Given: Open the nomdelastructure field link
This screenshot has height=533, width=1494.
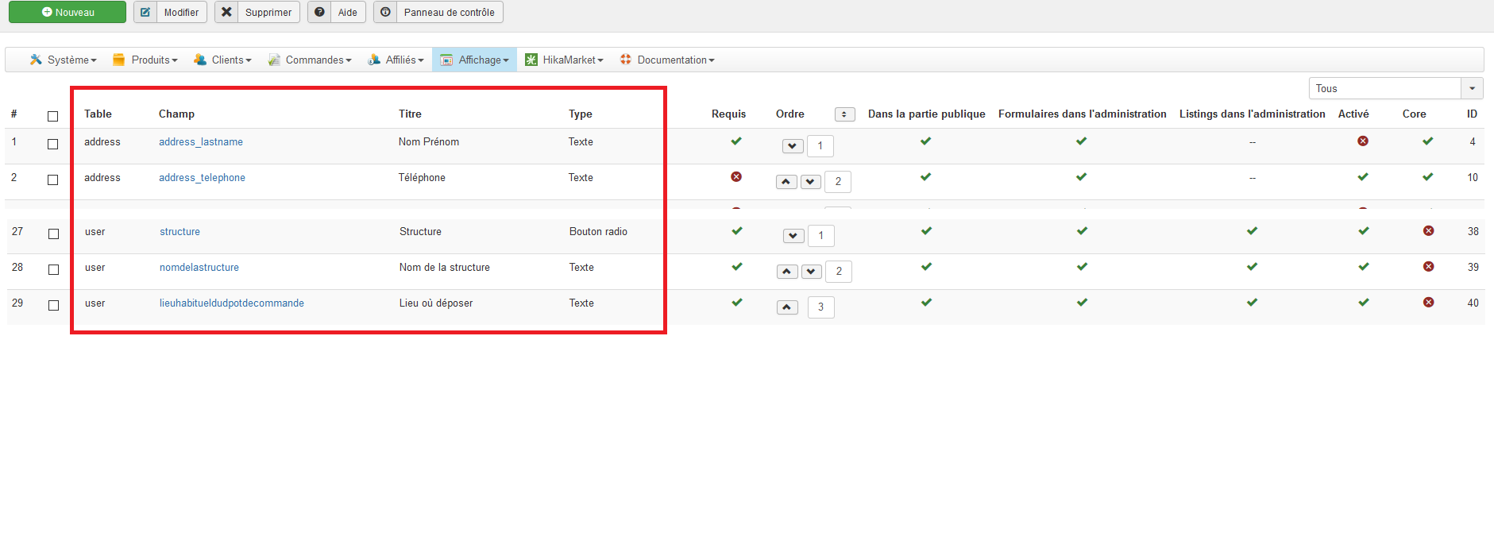Looking at the screenshot, I should pos(199,268).
